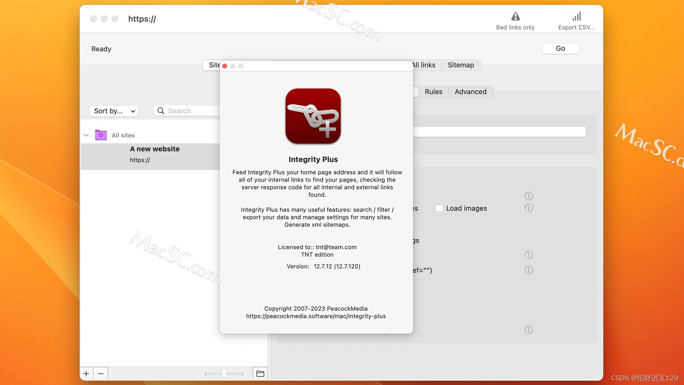Screen dimensions: 684x385
Task: Switch to the Sitemap tab
Action: coord(461,65)
